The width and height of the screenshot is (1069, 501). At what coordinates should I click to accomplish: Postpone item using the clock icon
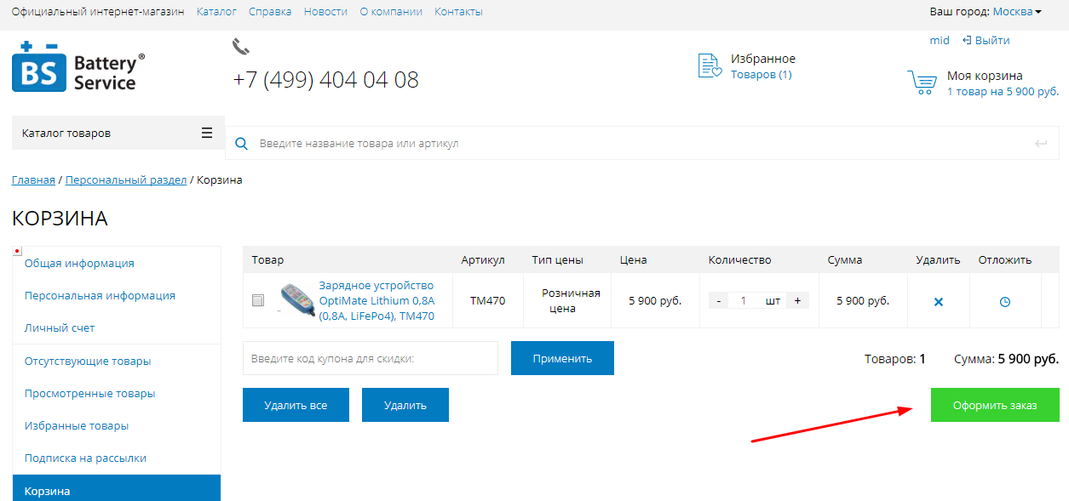pyautogui.click(x=1005, y=302)
